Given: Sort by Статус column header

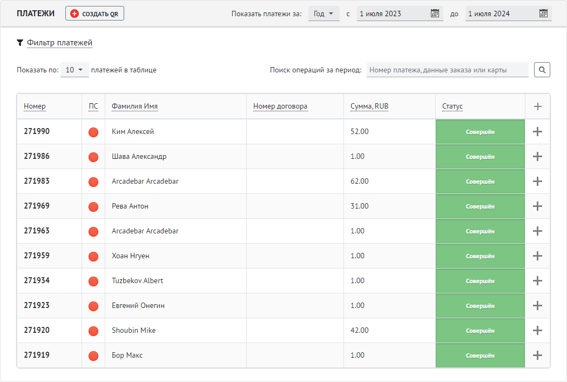Looking at the screenshot, I should point(453,106).
